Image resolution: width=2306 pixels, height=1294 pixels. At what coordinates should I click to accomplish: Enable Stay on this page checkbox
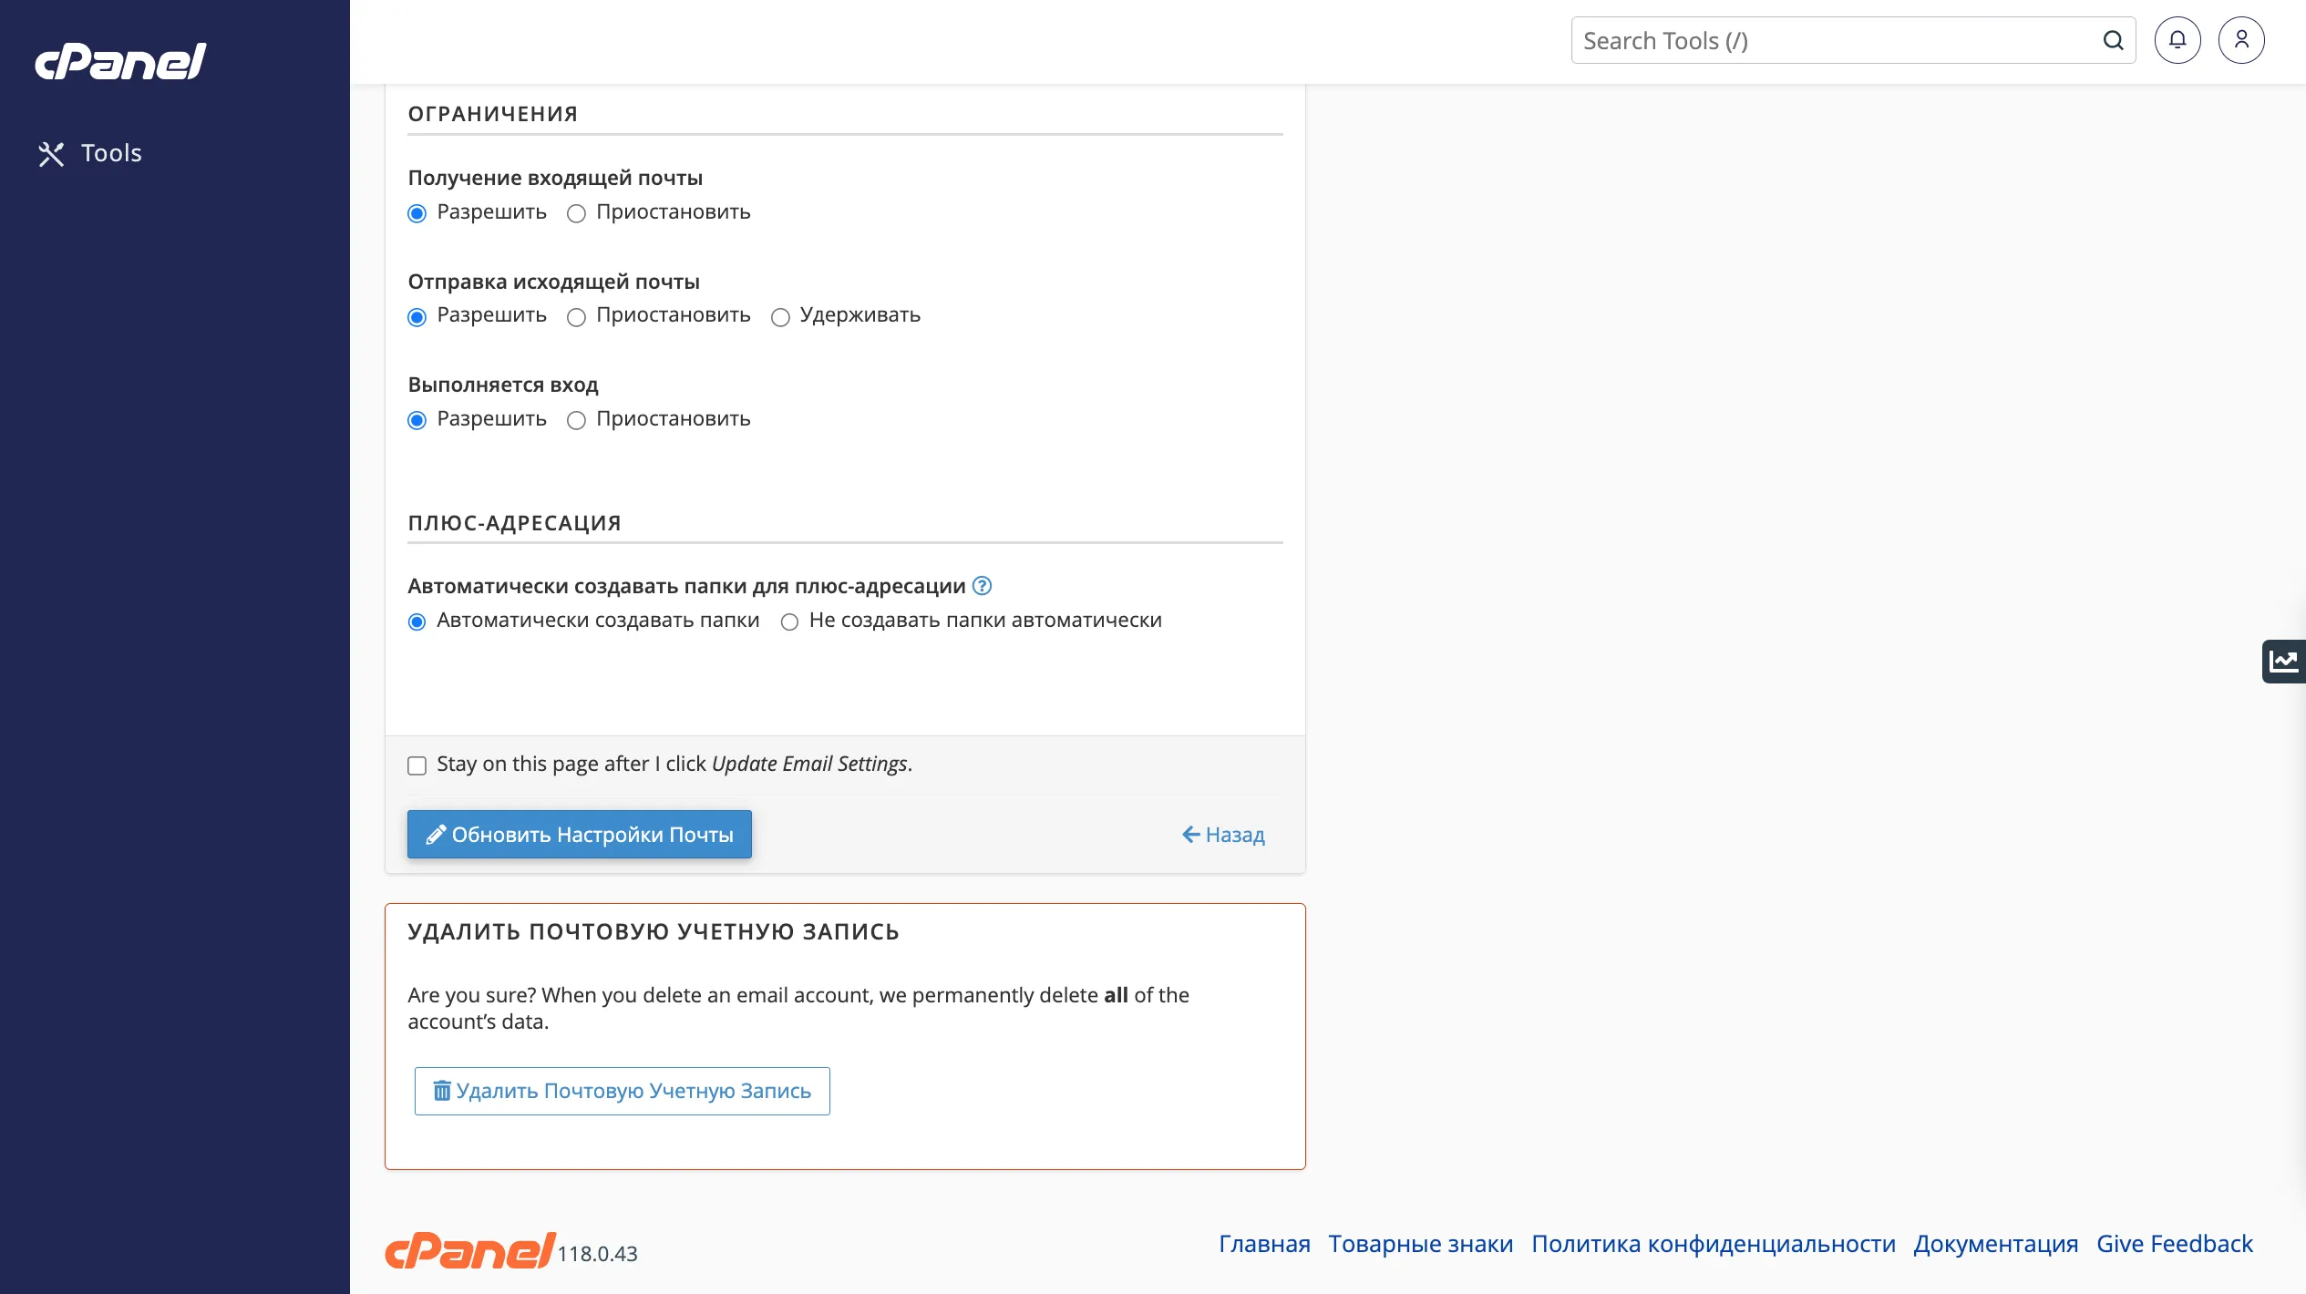click(417, 765)
